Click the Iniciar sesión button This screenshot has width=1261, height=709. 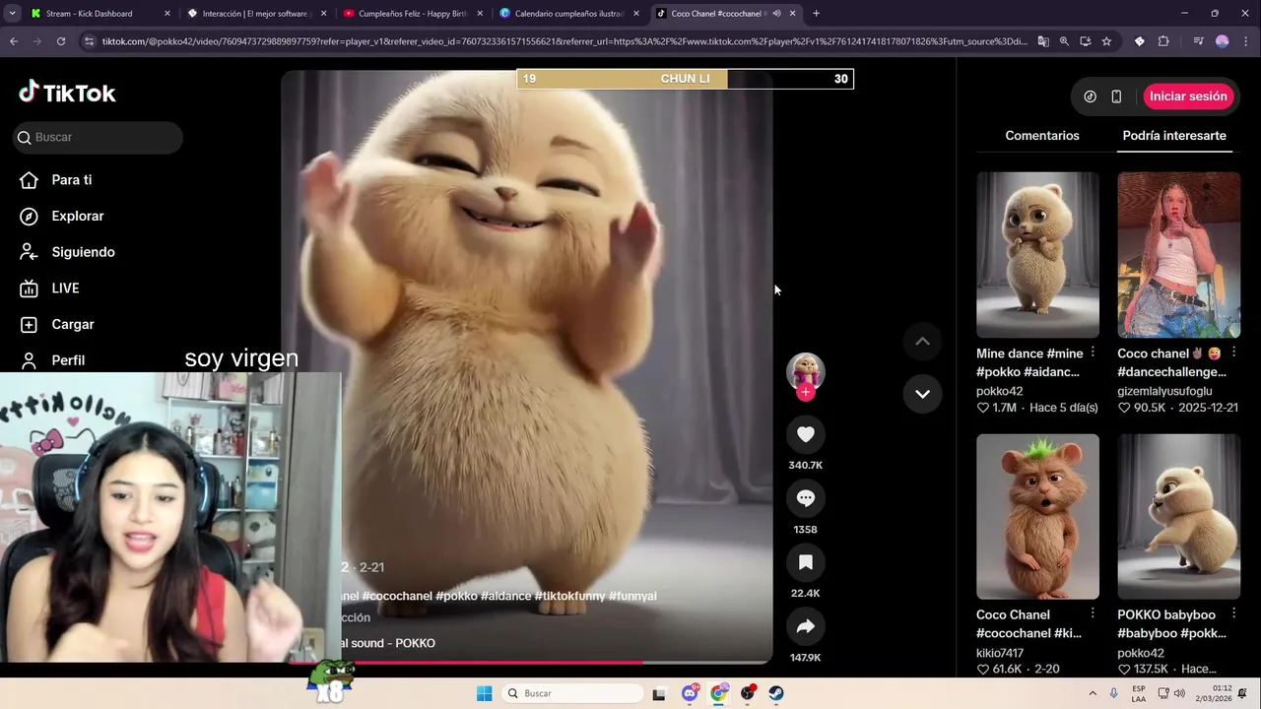1188,97
